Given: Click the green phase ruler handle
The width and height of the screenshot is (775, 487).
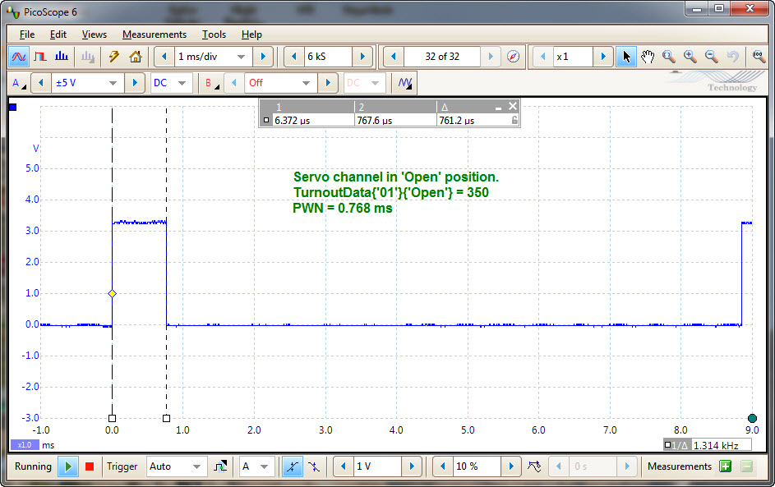Looking at the screenshot, I should pos(752,418).
